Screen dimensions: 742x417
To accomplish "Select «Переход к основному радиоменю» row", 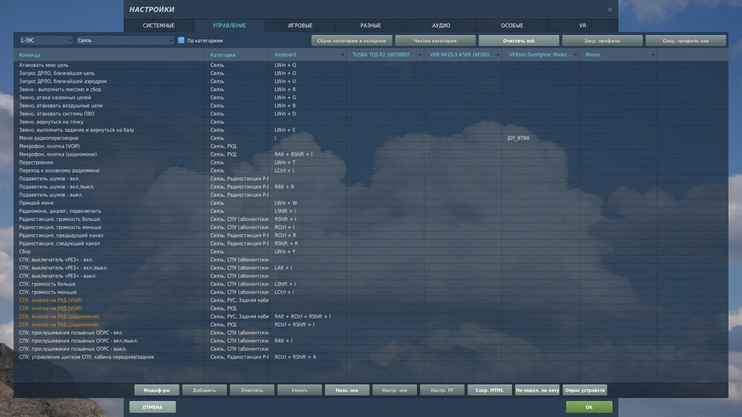I will pos(371,171).
